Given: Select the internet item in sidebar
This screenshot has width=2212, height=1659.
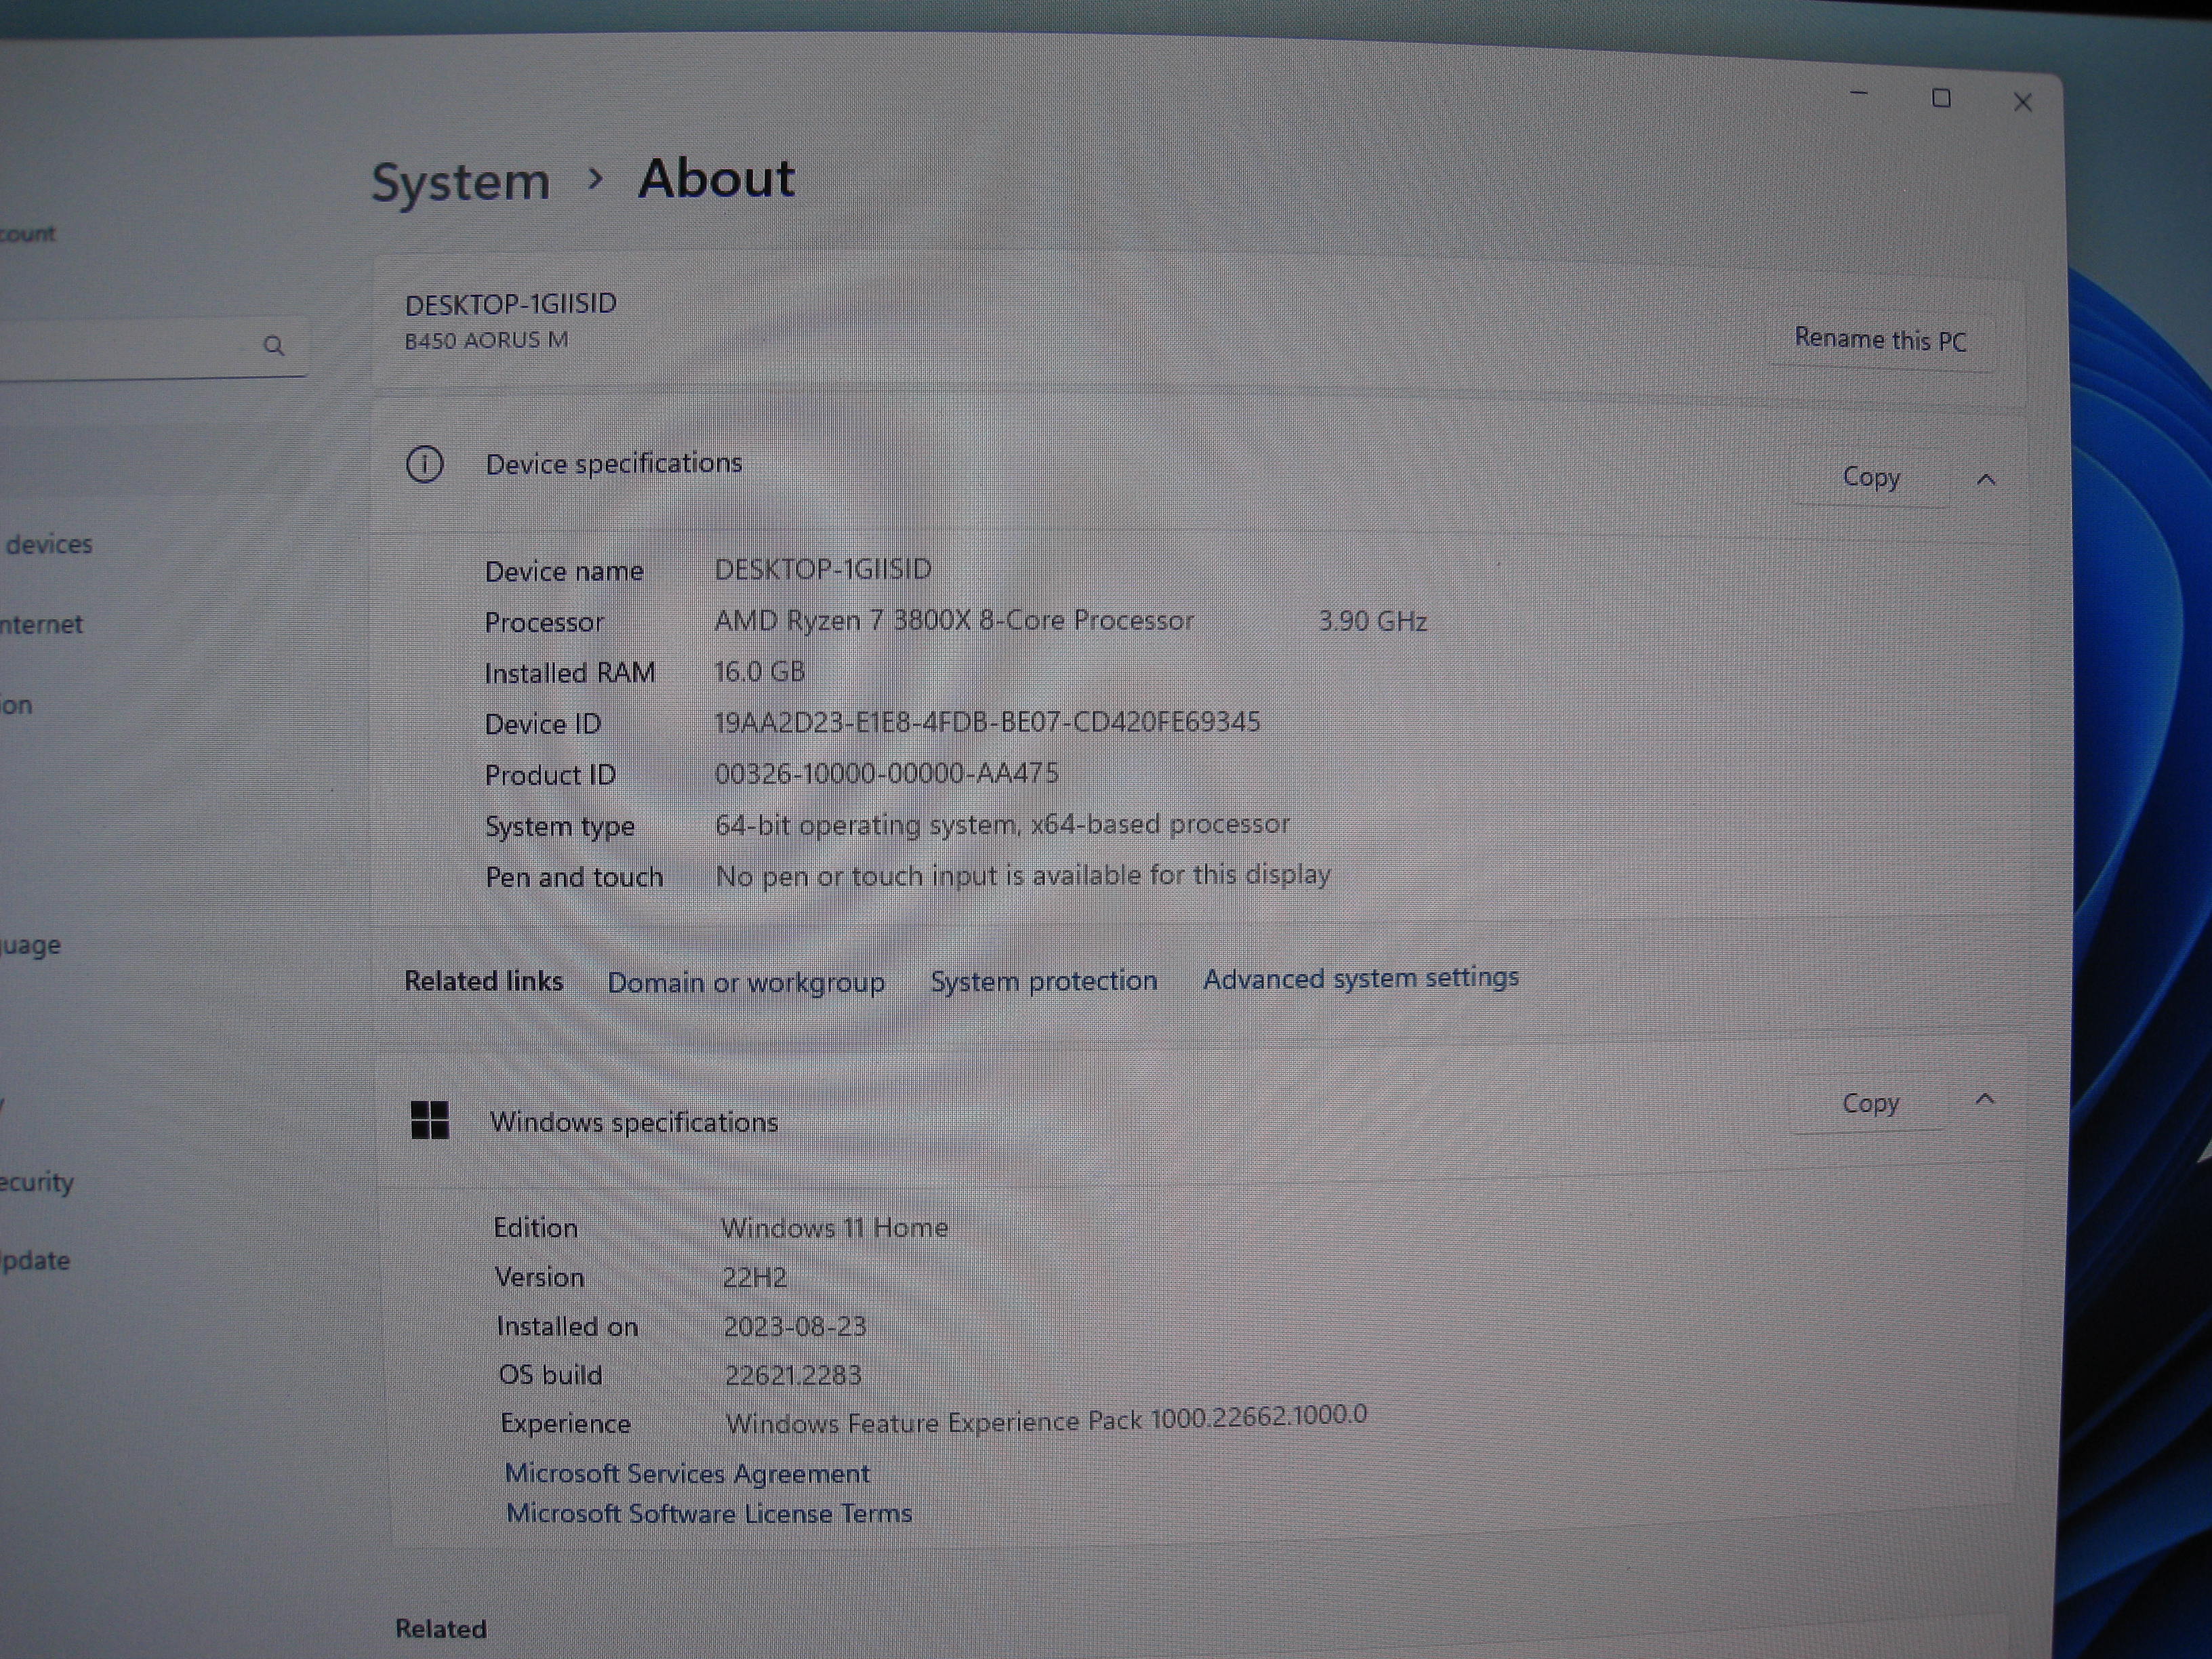Looking at the screenshot, I should tap(41, 624).
